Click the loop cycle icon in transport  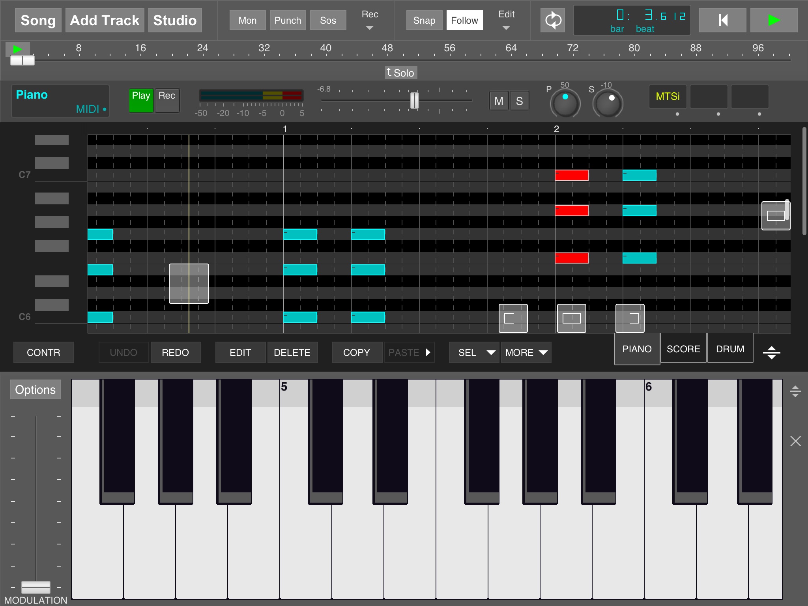[553, 20]
